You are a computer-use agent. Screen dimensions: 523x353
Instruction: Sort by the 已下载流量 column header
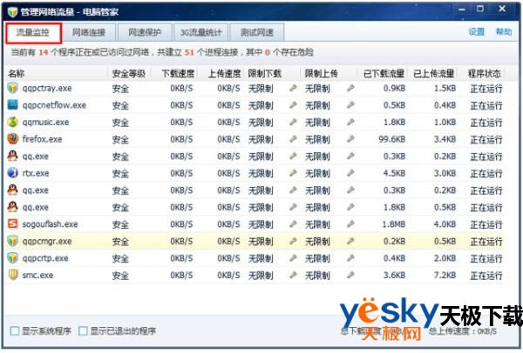(382, 72)
